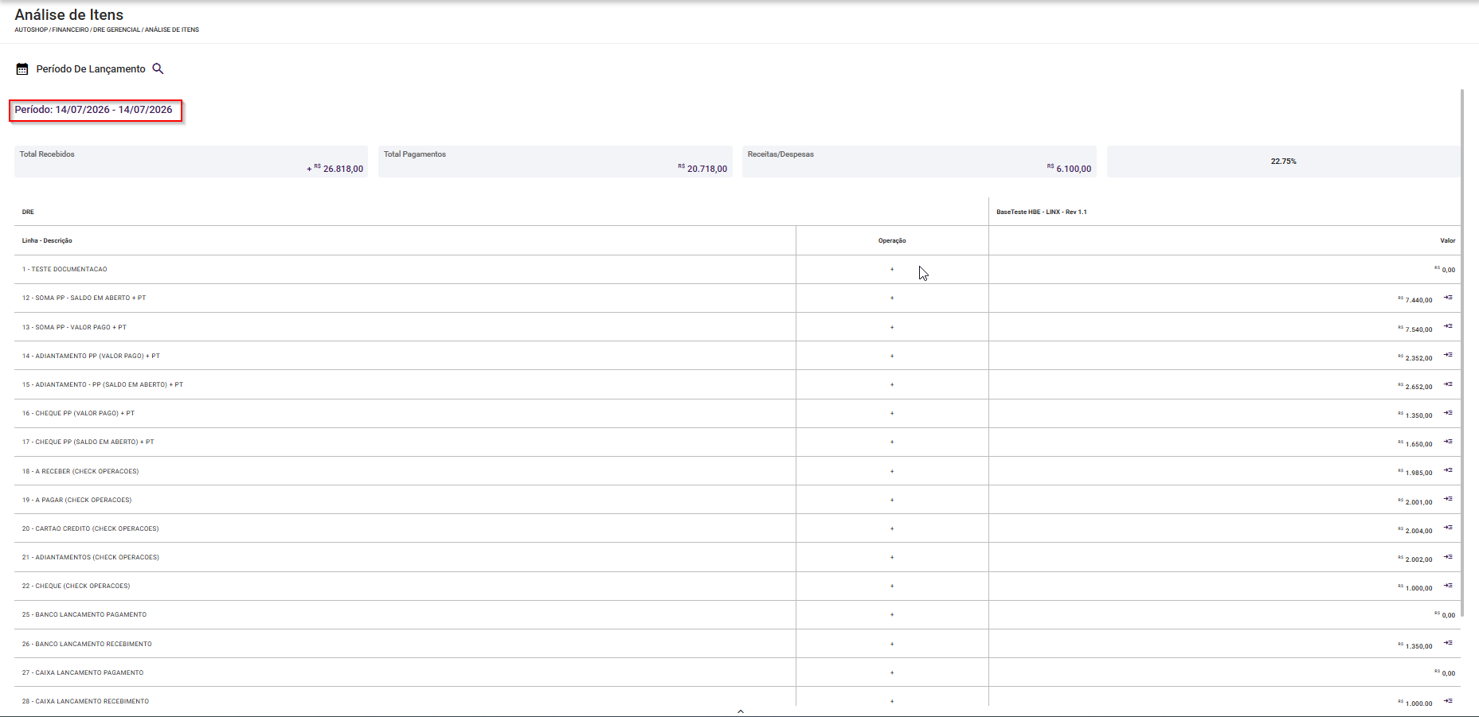This screenshot has height=717, width=1479.
Task: Click the plus operation sign in row 1 TESTE DOCUMENTACAO
Action: [892, 269]
